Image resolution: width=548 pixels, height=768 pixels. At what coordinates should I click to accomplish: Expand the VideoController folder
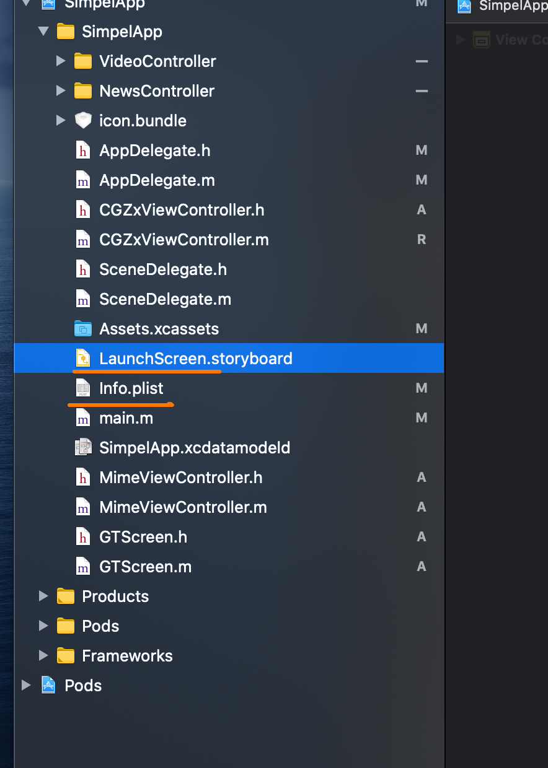point(61,61)
